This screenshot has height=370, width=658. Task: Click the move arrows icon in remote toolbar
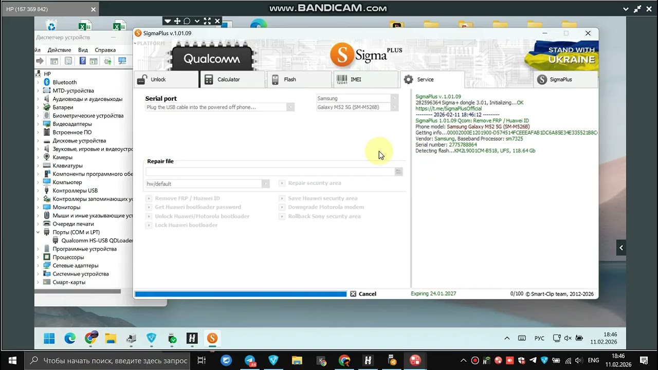point(177,21)
